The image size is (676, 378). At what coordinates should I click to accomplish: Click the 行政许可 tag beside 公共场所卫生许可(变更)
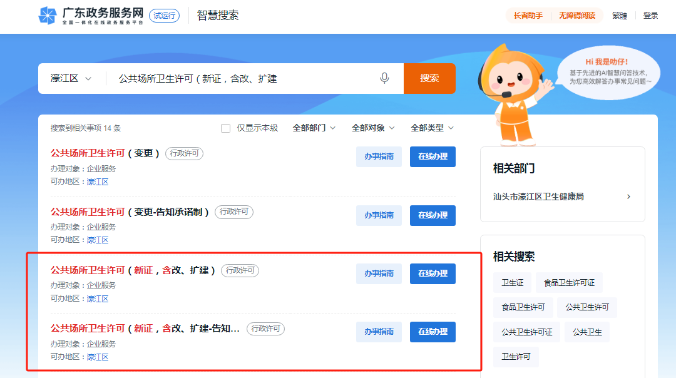coord(185,153)
